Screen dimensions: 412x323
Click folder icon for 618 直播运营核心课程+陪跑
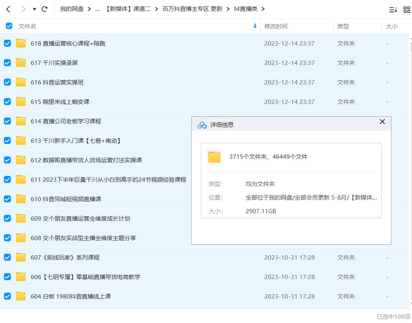point(21,43)
